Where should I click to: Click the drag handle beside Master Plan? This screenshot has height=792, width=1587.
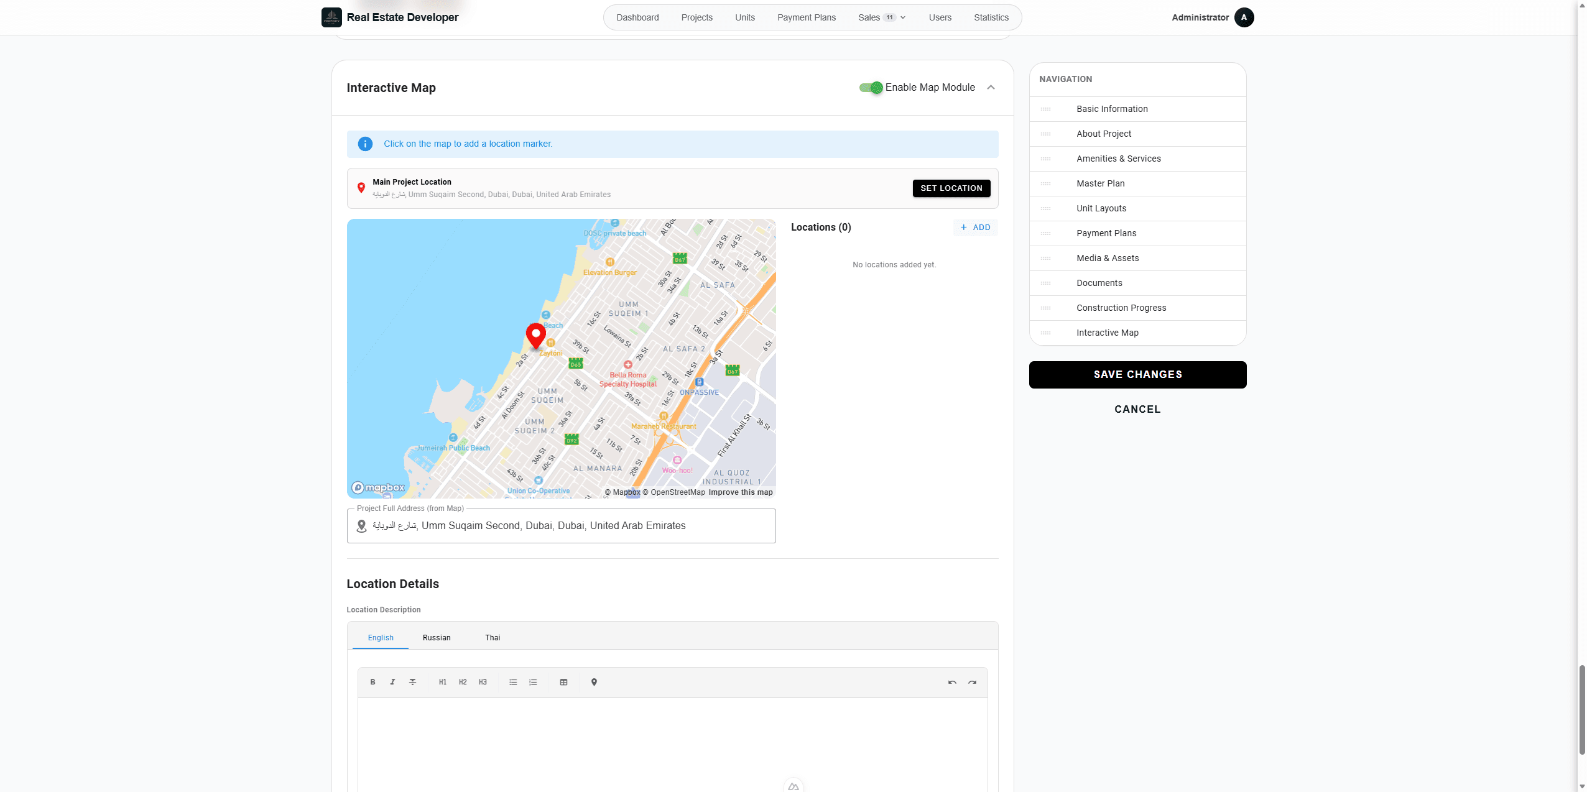point(1046,183)
